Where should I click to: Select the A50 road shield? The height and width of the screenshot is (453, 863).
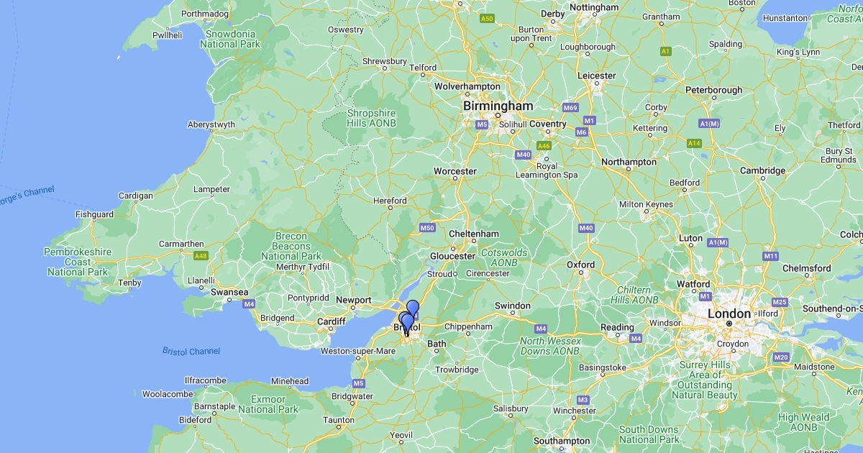(488, 18)
